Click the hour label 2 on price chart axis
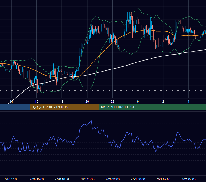206x182 pixels. tap(163, 102)
